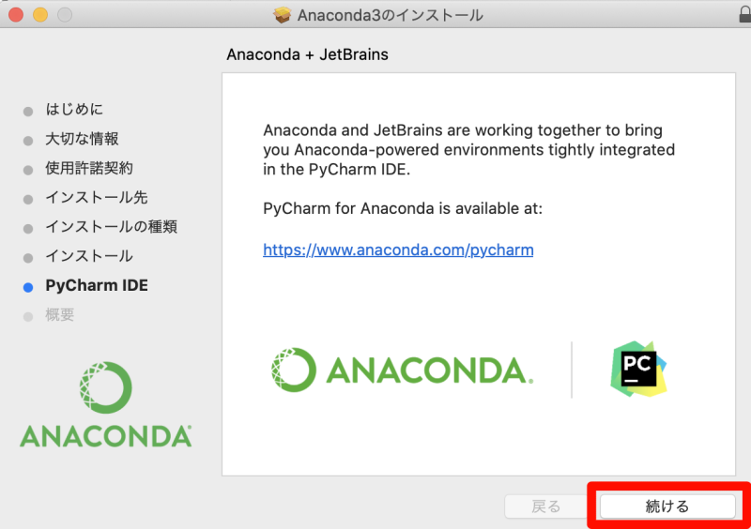Select the 大切な情報 step in sidebar
This screenshot has width=751, height=529.
[x=82, y=139]
